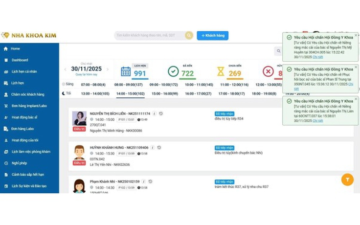Click Phạm Khánh Nhi's avatar

(x=79, y=186)
